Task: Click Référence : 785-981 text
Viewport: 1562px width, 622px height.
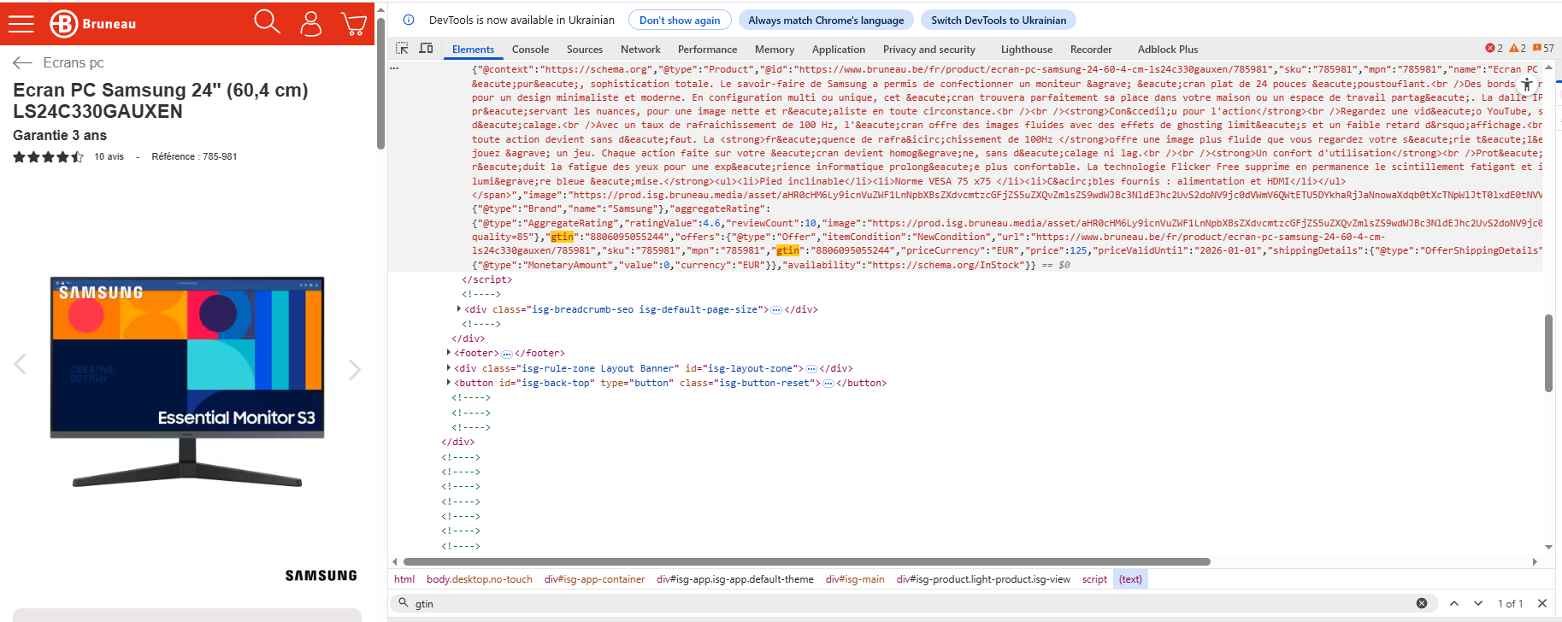Action: pos(194,156)
